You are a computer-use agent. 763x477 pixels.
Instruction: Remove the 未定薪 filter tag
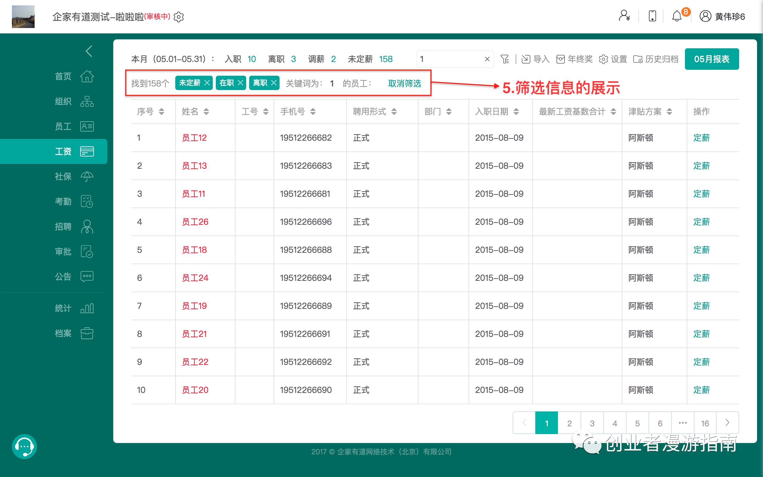(207, 83)
